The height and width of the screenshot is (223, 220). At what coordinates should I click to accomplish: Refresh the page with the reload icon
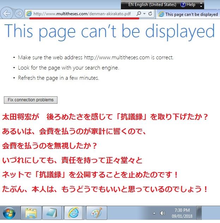point(150,14)
